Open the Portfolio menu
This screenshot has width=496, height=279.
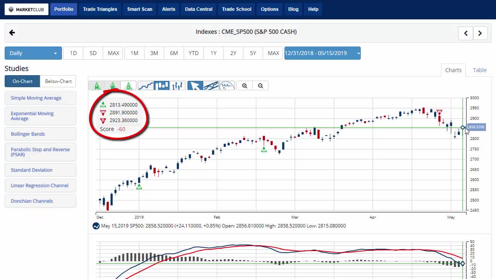pyautogui.click(x=64, y=9)
